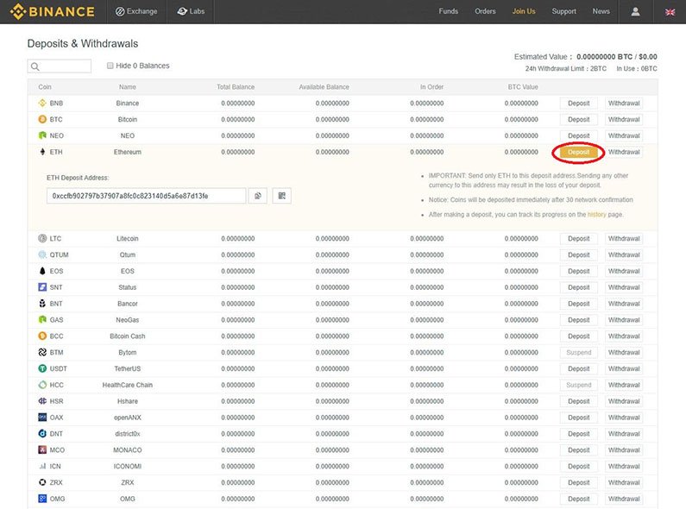The image size is (686, 509).
Task: Click Withdrawal button for Qtum
Action: click(624, 255)
